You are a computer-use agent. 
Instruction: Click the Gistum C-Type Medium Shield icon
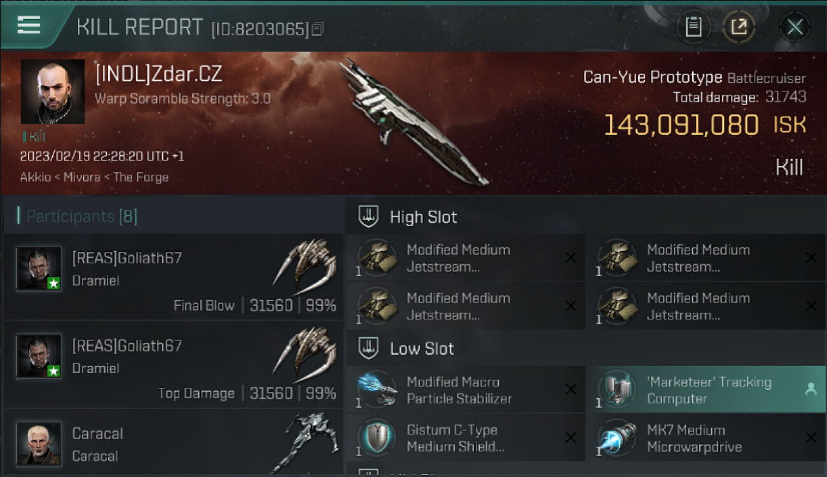pyautogui.click(x=377, y=438)
